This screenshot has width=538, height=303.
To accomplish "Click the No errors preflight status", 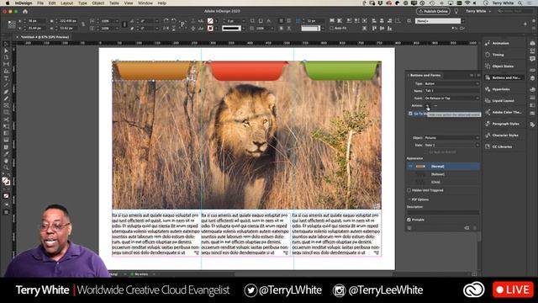I will 140,274.
